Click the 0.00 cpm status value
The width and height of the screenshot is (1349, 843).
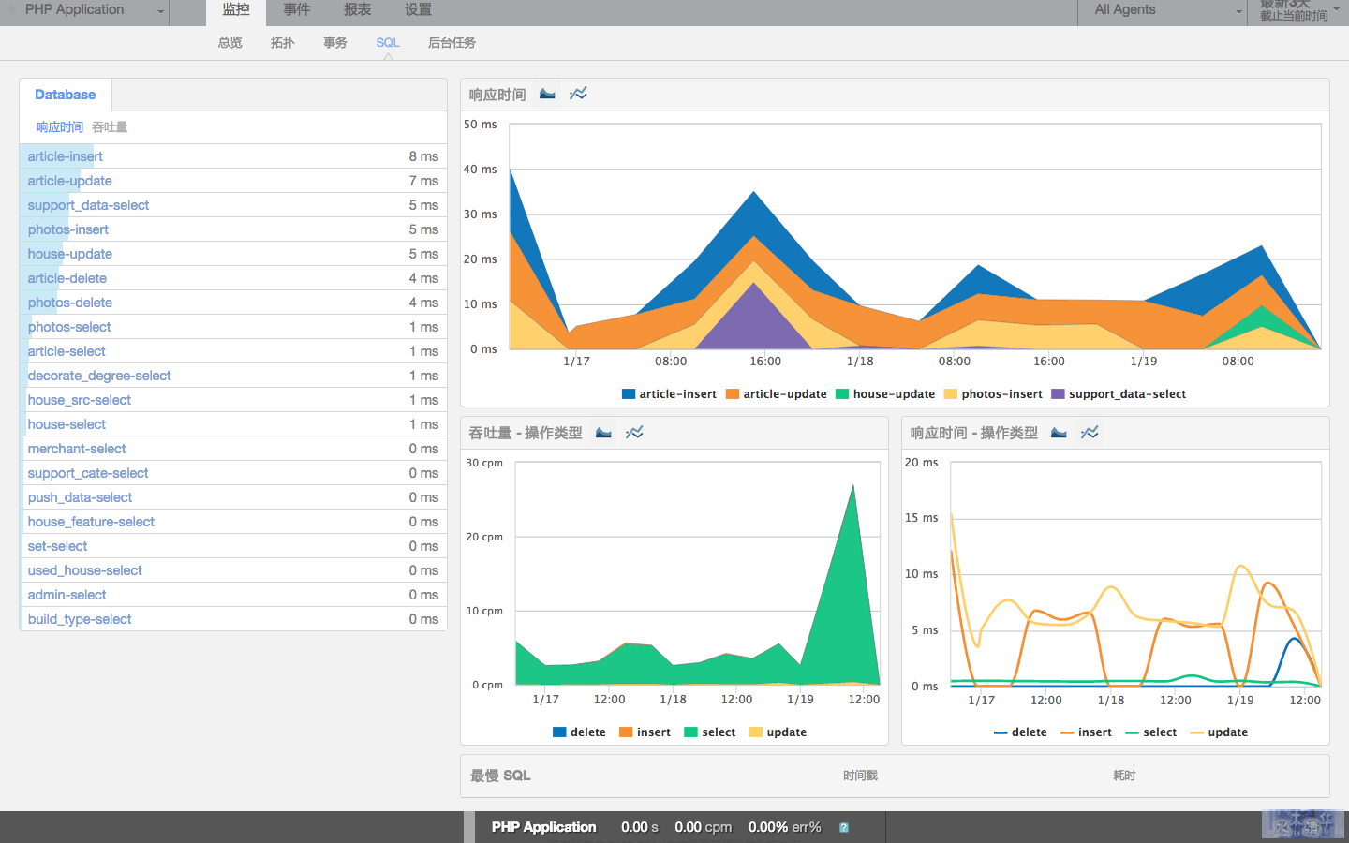click(x=703, y=827)
